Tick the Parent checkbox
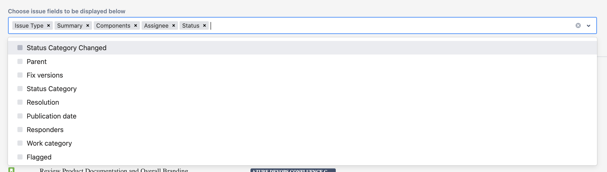 tap(20, 62)
